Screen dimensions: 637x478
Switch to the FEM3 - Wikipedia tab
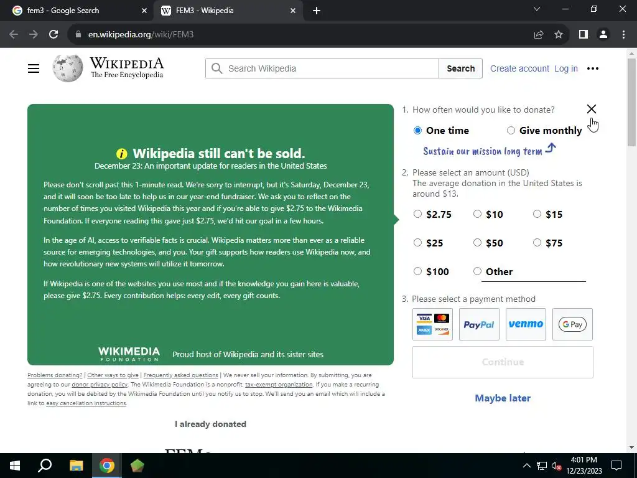pos(228,11)
